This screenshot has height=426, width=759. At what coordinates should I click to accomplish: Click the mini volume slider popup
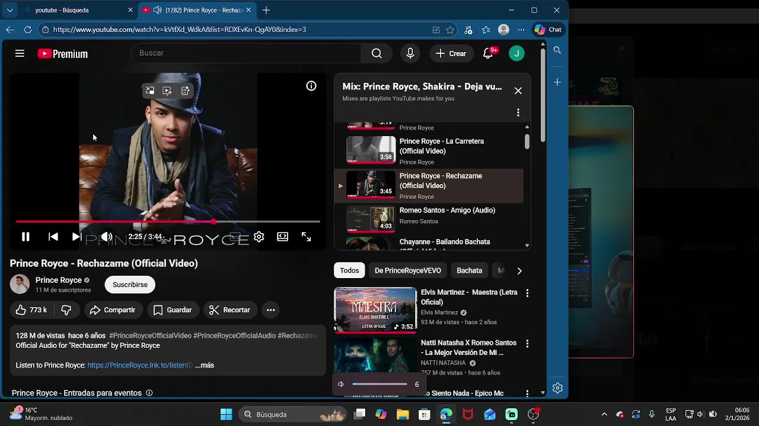click(379, 385)
